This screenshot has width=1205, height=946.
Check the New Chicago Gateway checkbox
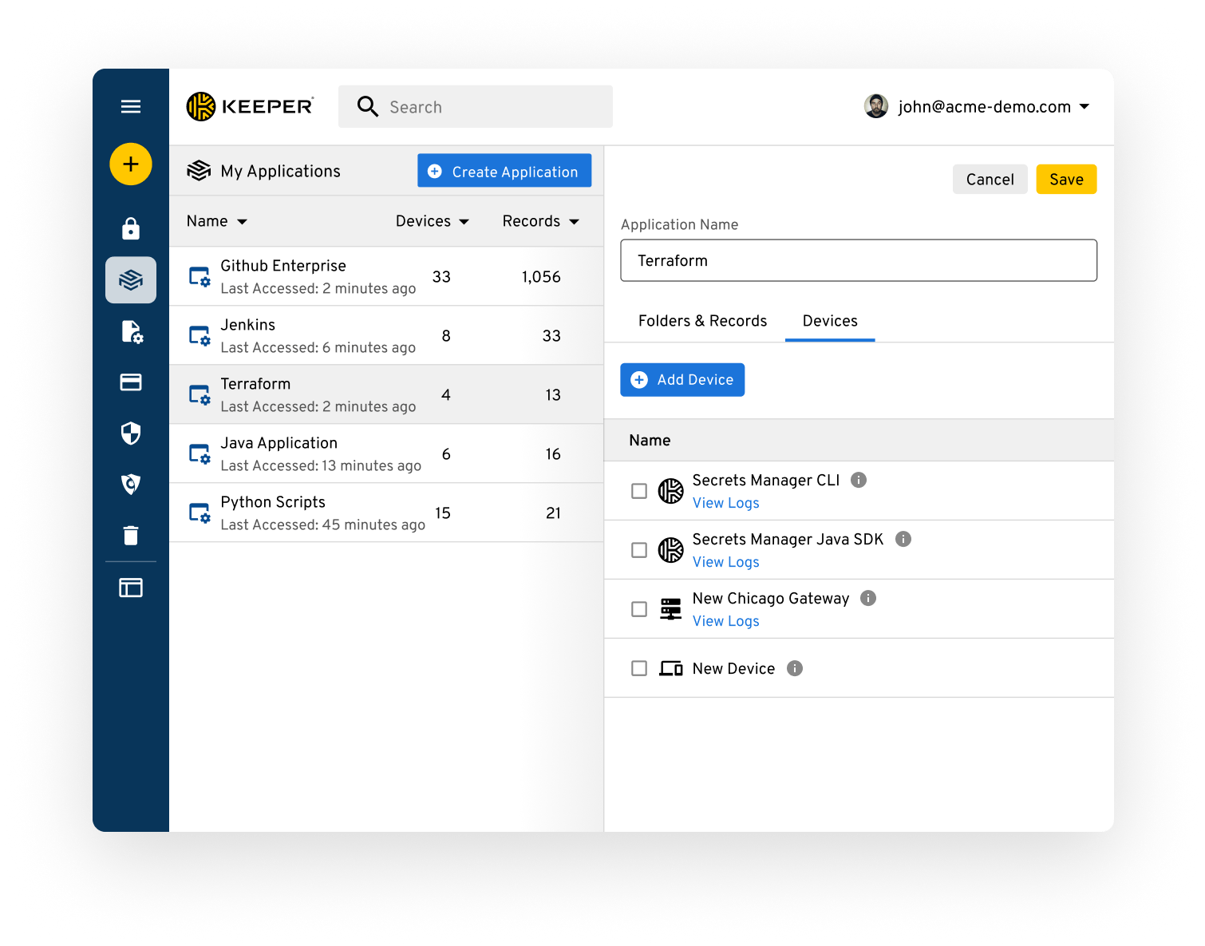coord(639,609)
